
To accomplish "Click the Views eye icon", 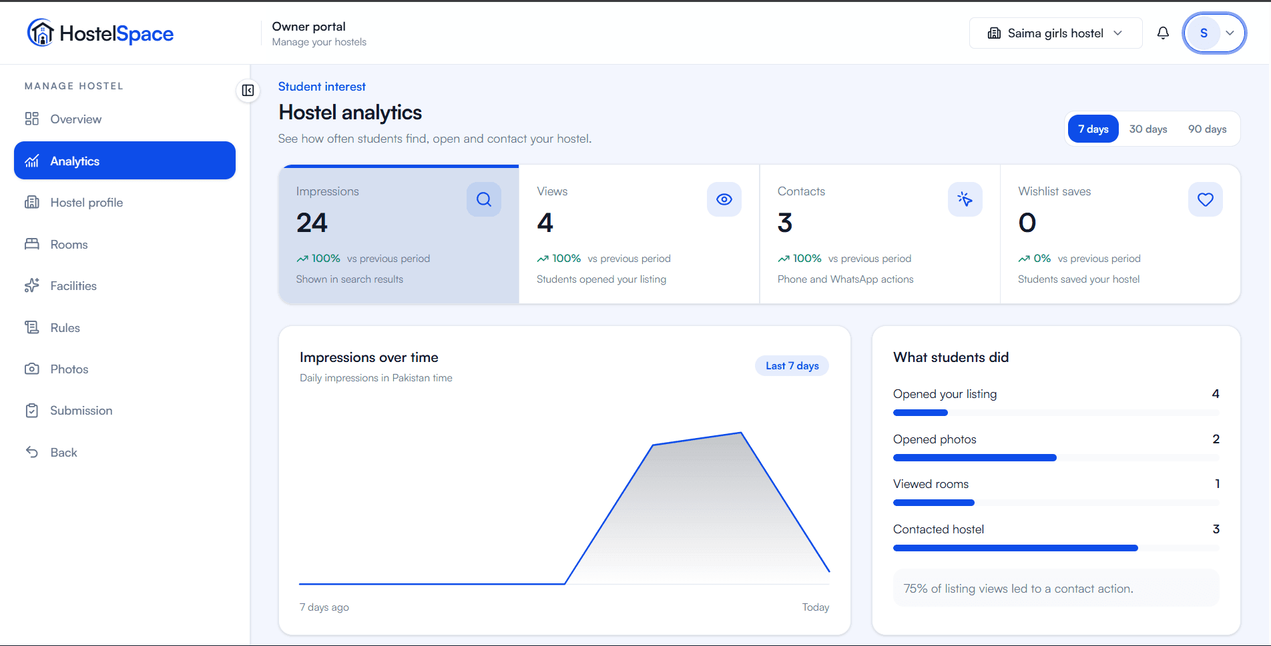I will tap(724, 199).
